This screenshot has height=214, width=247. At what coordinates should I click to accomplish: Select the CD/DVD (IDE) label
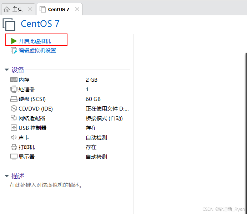pyautogui.click(x=36, y=109)
